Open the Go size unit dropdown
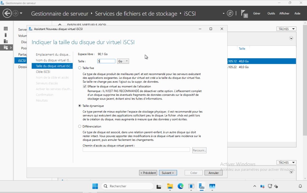Viewport: 307px width, 193px height. tap(123, 61)
